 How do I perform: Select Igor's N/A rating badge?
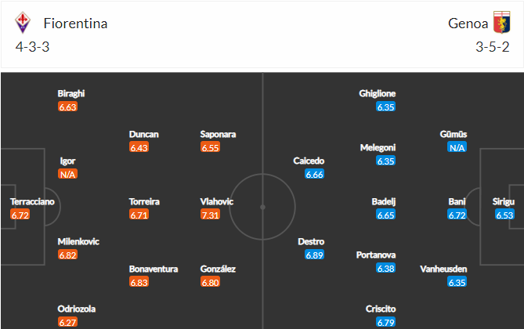click(x=67, y=174)
